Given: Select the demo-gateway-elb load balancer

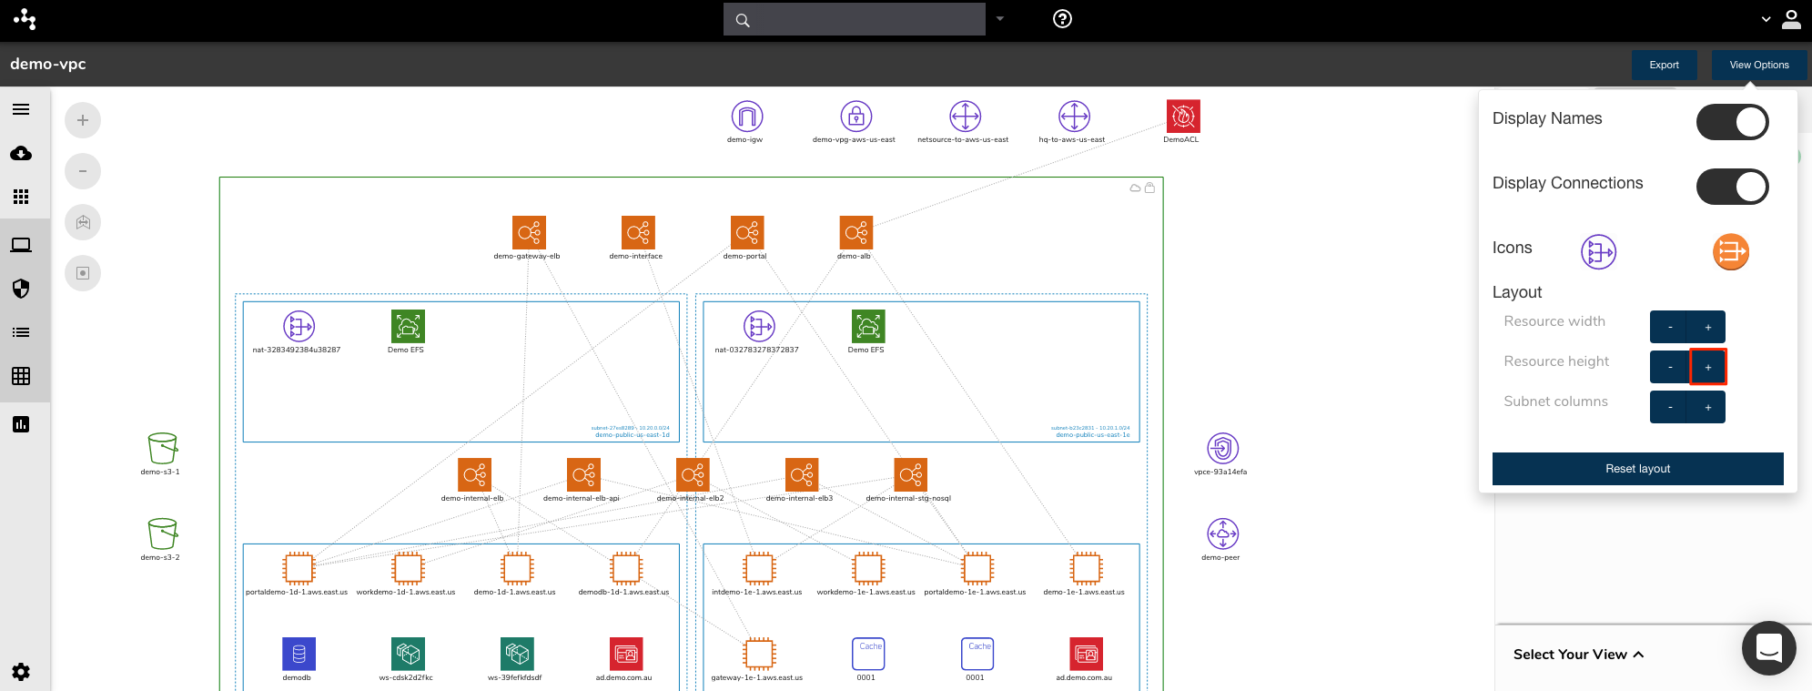Looking at the screenshot, I should 529,233.
